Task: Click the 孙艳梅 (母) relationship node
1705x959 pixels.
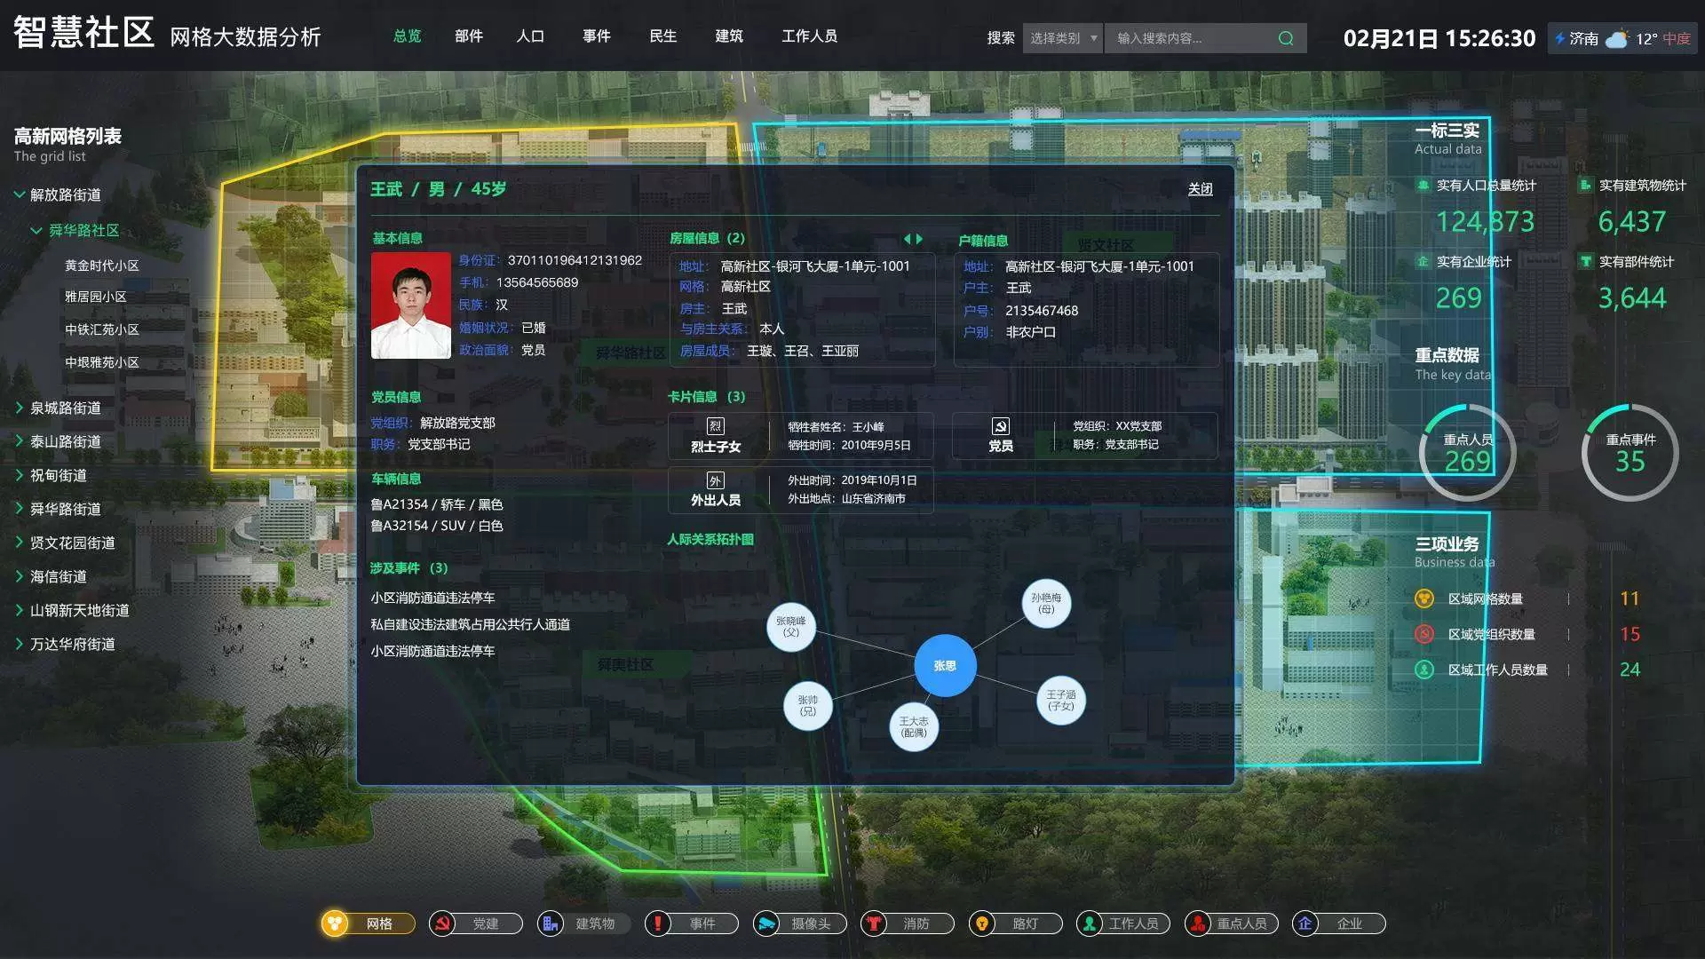Action: tap(1046, 604)
